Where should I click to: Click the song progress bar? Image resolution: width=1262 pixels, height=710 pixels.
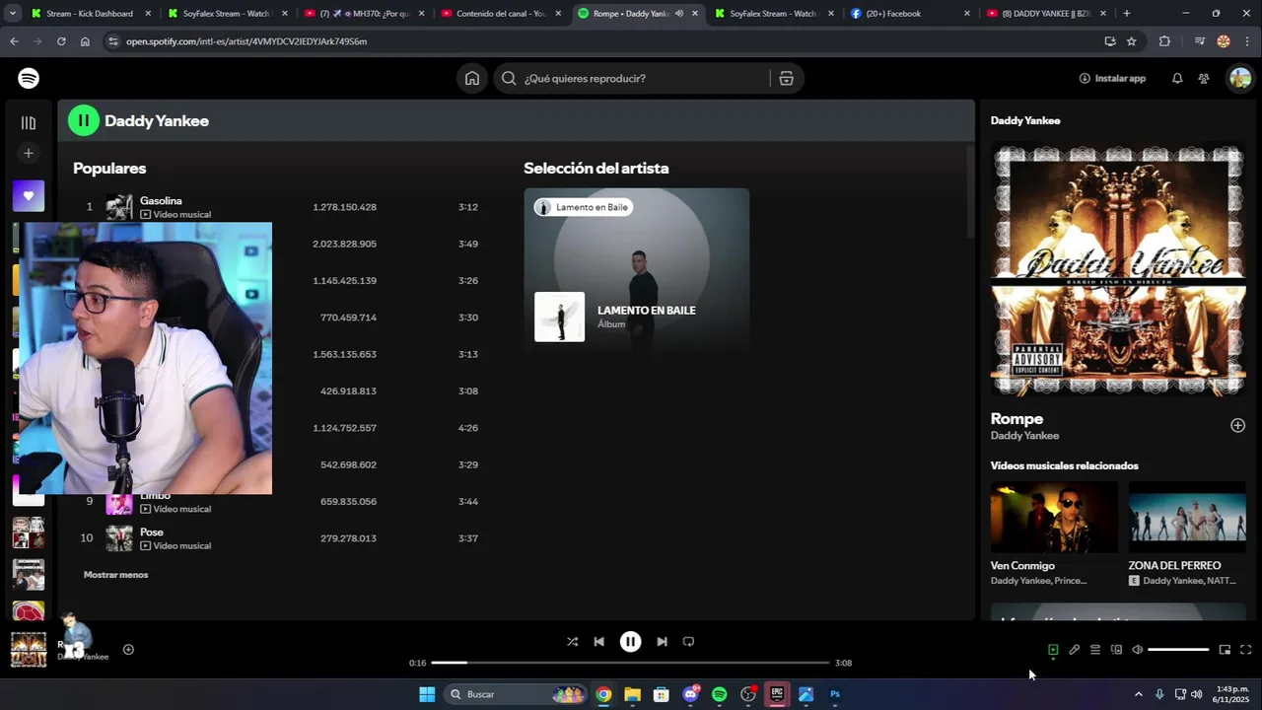pos(630,663)
